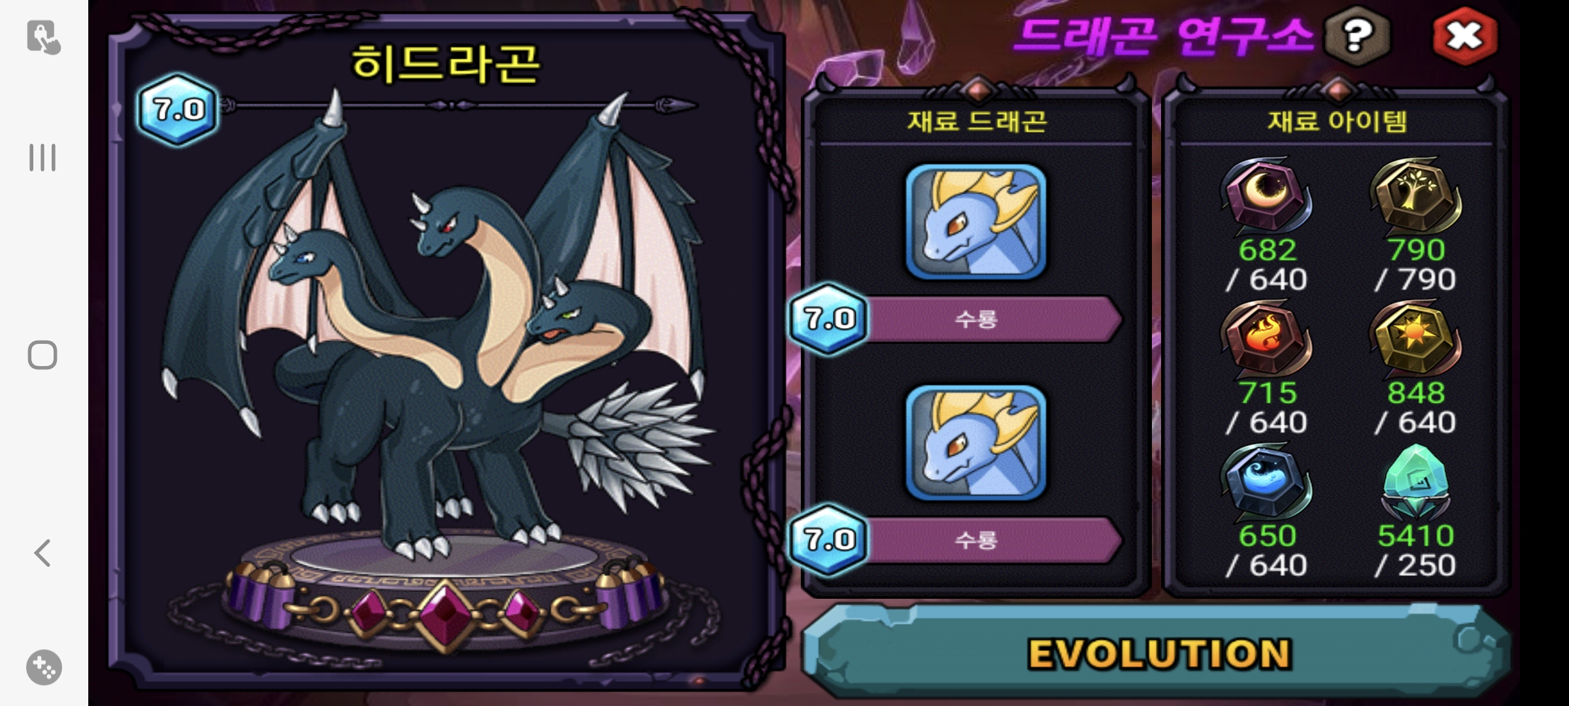
Task: Tap the green rune crystal icon
Action: 1415,482
